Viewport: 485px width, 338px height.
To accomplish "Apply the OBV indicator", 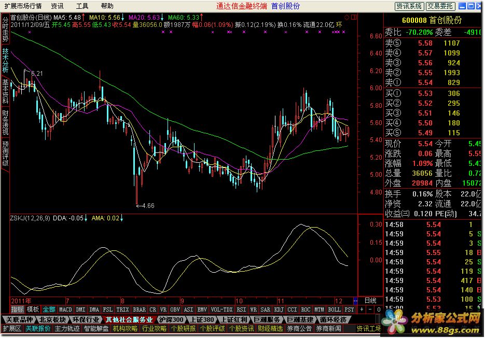I will click(175, 309).
